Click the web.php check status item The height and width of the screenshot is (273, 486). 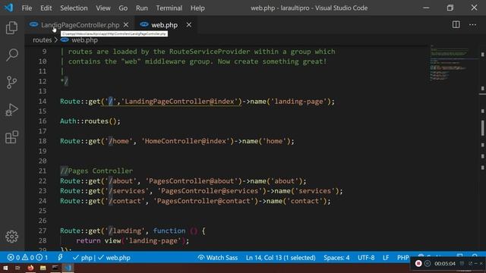(114, 258)
